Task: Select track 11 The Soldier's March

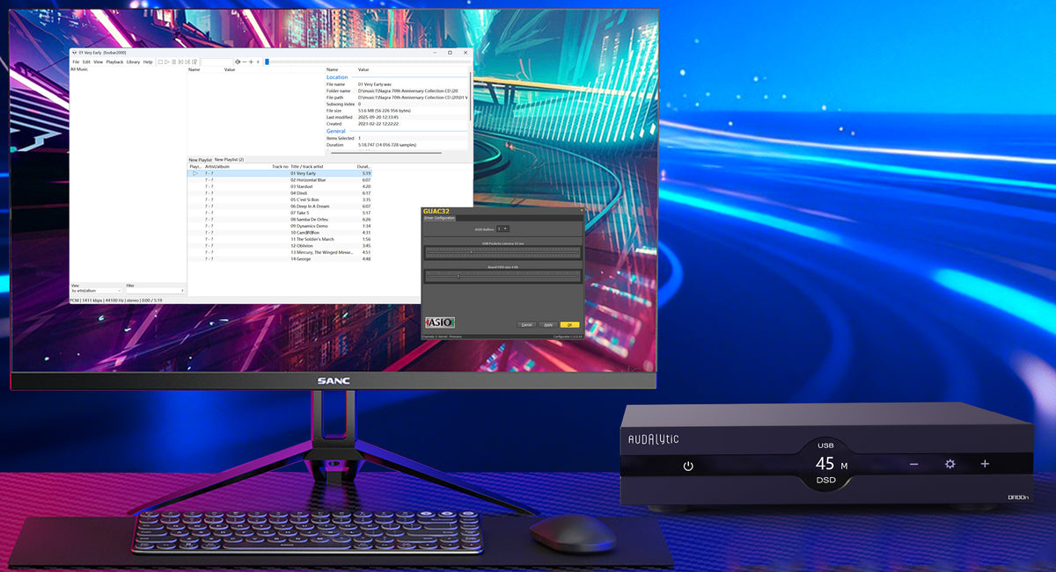Action: (x=280, y=239)
